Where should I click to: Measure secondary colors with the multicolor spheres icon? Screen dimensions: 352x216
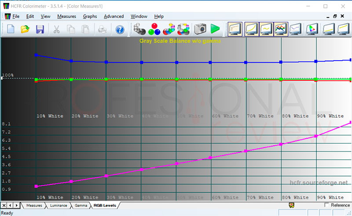169,29
